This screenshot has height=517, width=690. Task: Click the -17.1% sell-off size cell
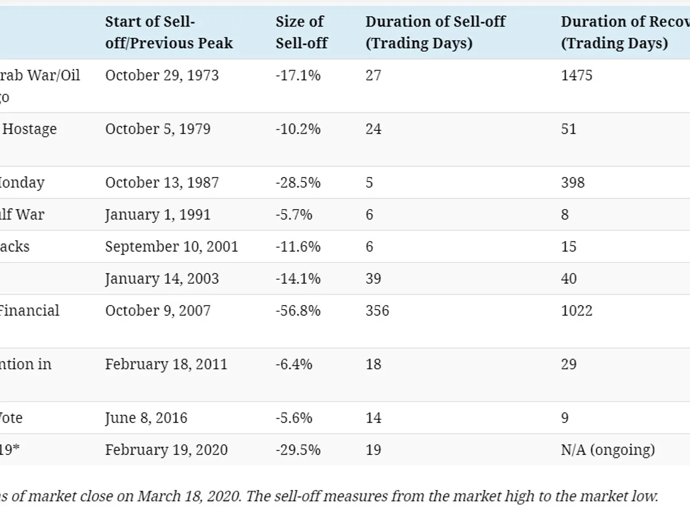pos(298,75)
